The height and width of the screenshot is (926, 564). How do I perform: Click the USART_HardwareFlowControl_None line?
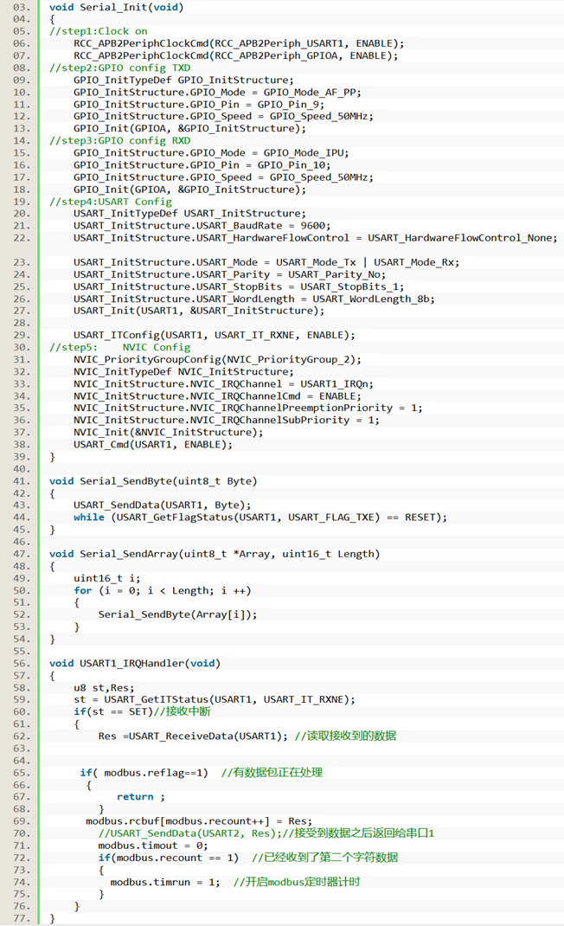(x=316, y=238)
